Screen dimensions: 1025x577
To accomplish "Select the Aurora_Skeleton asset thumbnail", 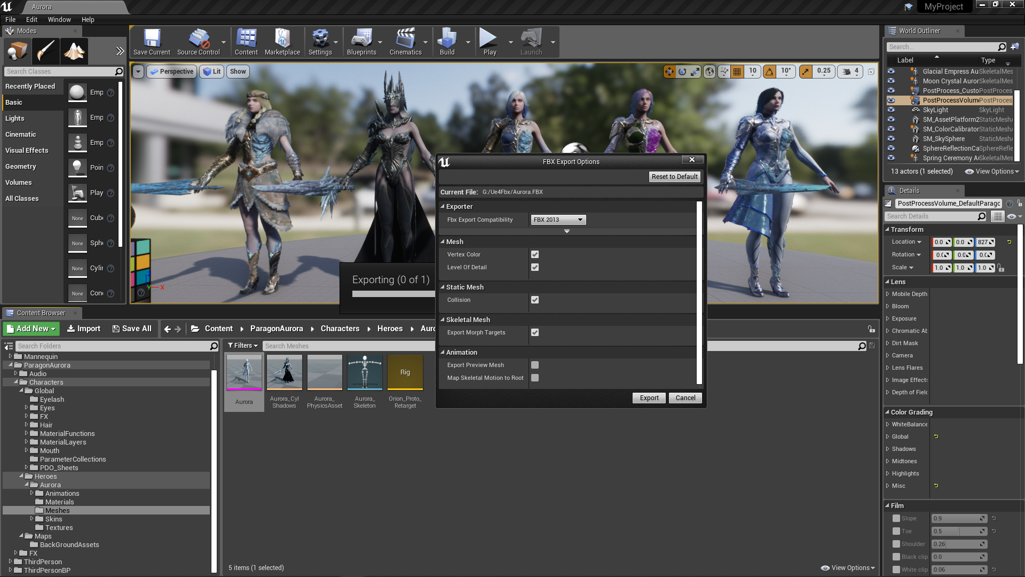I will [365, 372].
